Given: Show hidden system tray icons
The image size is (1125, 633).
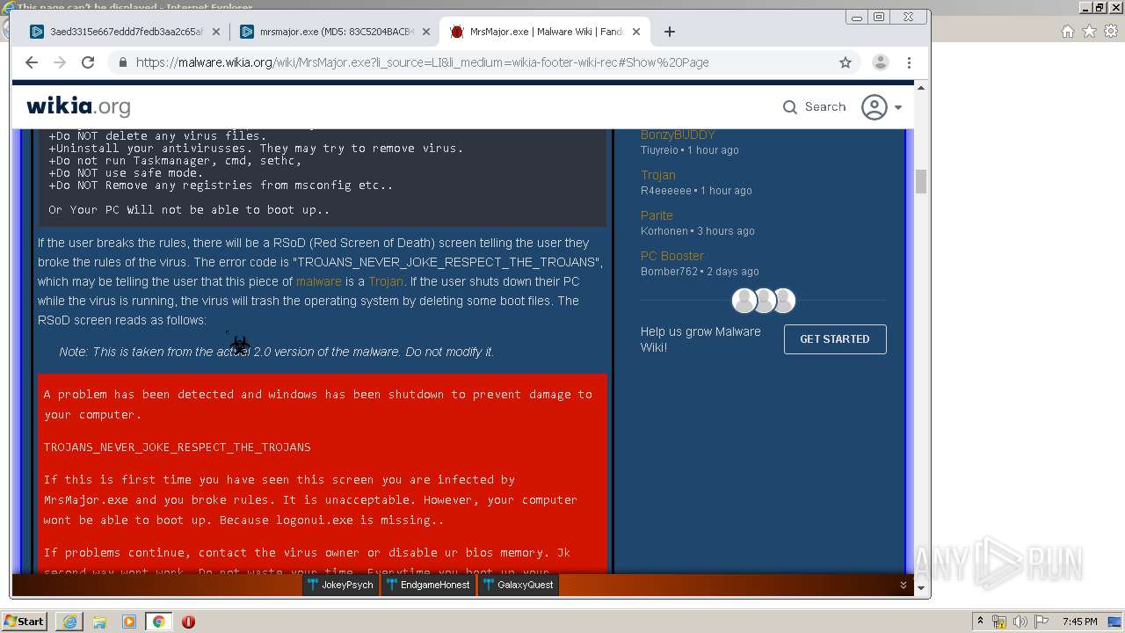Looking at the screenshot, I should 980,621.
